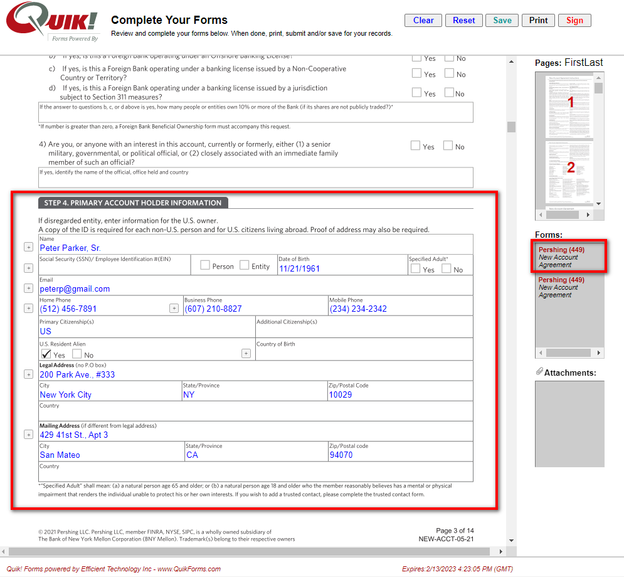
Task: Check the Person checkbox
Action: 205,265
